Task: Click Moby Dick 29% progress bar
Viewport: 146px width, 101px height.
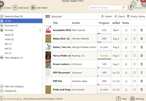Action: click(104, 42)
